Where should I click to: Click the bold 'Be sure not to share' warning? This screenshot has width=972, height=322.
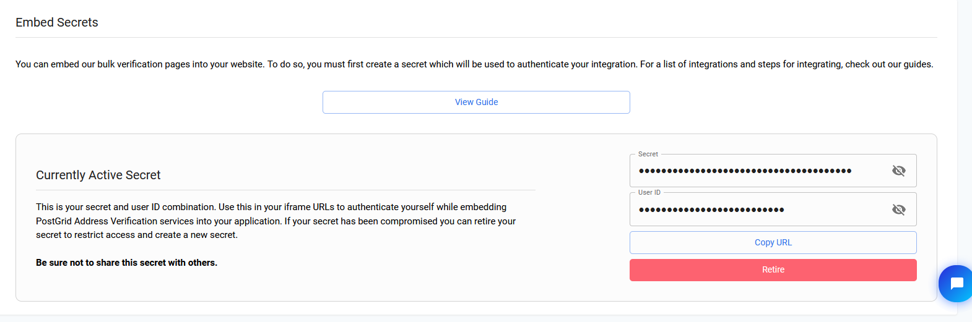pyautogui.click(x=126, y=263)
